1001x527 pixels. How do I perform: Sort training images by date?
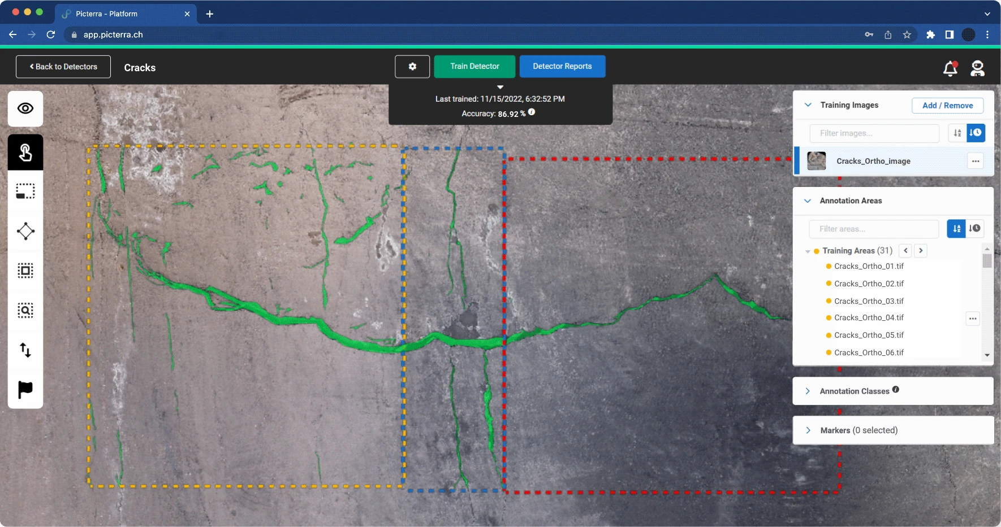click(976, 133)
